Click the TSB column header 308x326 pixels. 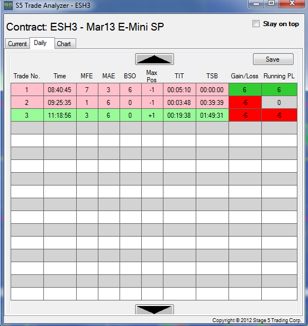pos(212,76)
